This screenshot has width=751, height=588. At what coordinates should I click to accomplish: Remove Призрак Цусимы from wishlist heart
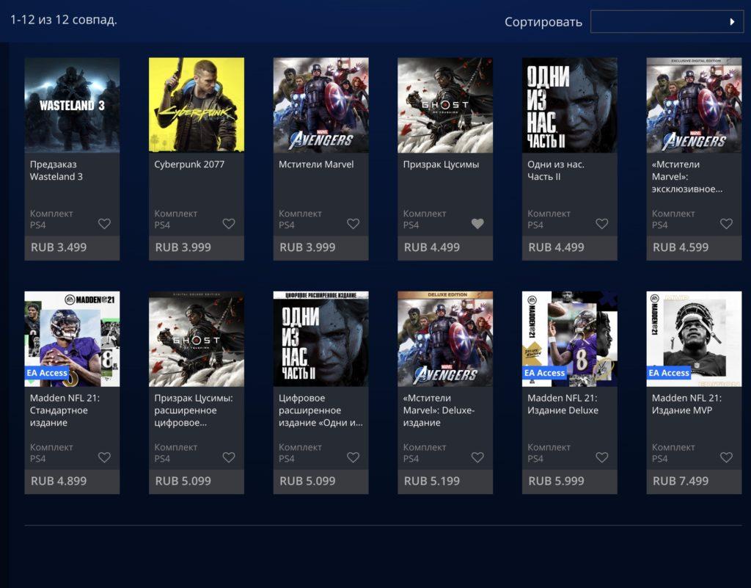tap(477, 223)
